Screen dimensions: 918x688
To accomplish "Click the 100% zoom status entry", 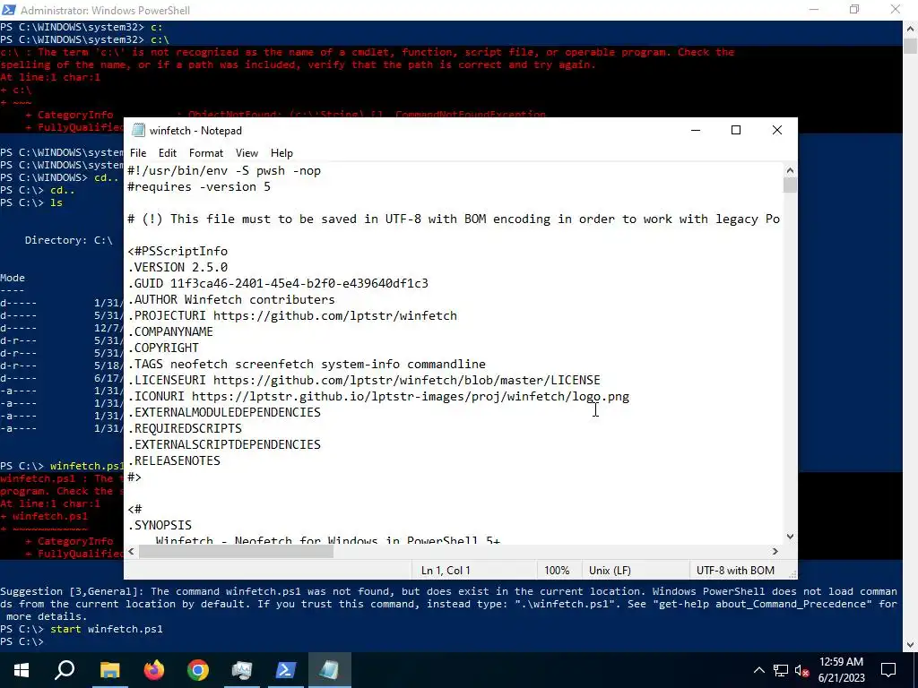I will (557, 571).
